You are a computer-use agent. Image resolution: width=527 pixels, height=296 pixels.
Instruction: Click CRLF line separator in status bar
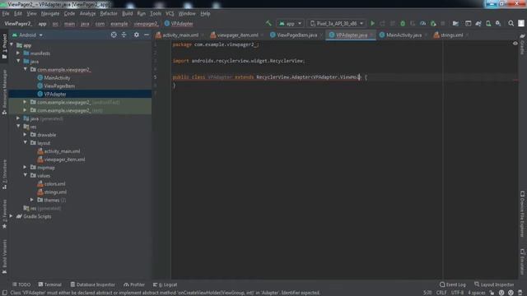[x=441, y=293]
